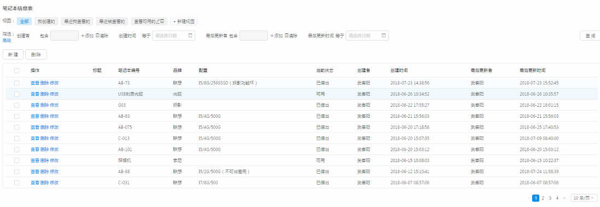This screenshot has height=207, width=600.
Task: Click 查看 link in AB-101 row
Action: click(x=35, y=150)
